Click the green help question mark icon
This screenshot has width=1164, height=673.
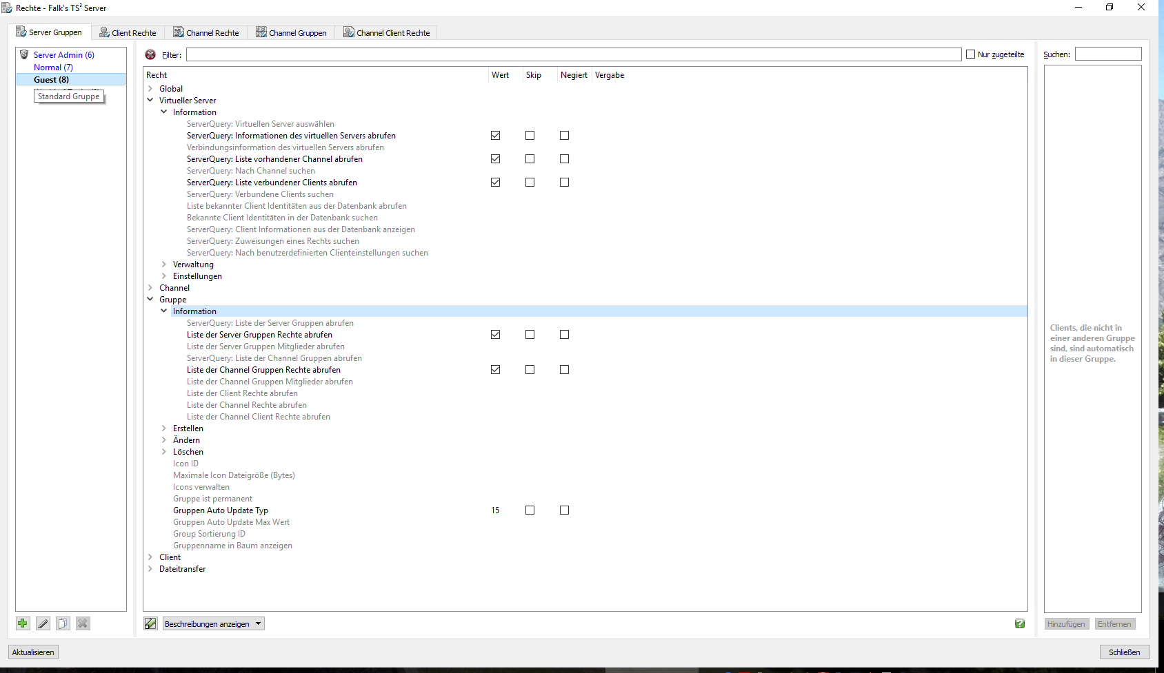point(1020,623)
